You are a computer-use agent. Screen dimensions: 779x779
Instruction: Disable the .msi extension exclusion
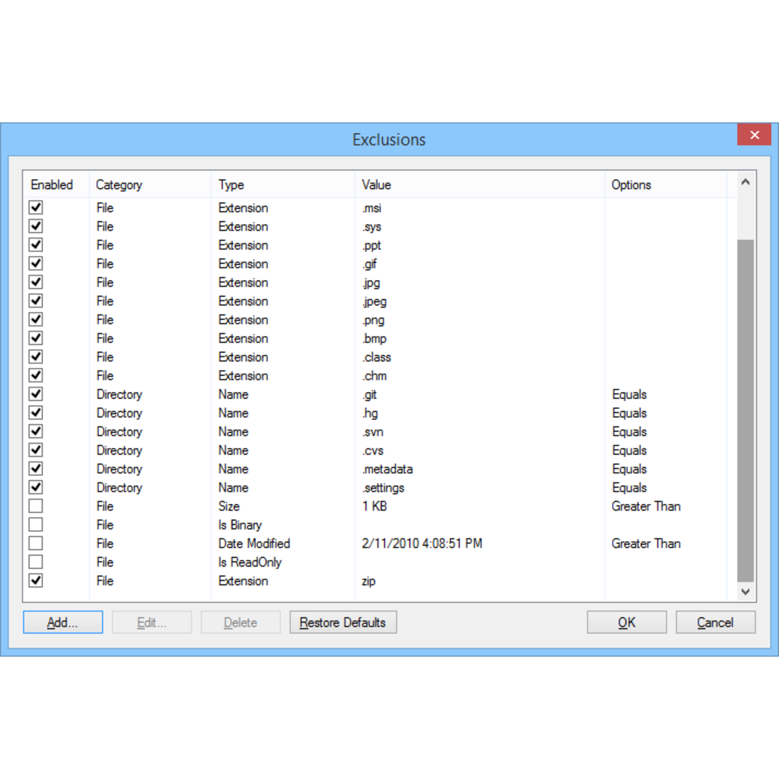click(x=35, y=207)
